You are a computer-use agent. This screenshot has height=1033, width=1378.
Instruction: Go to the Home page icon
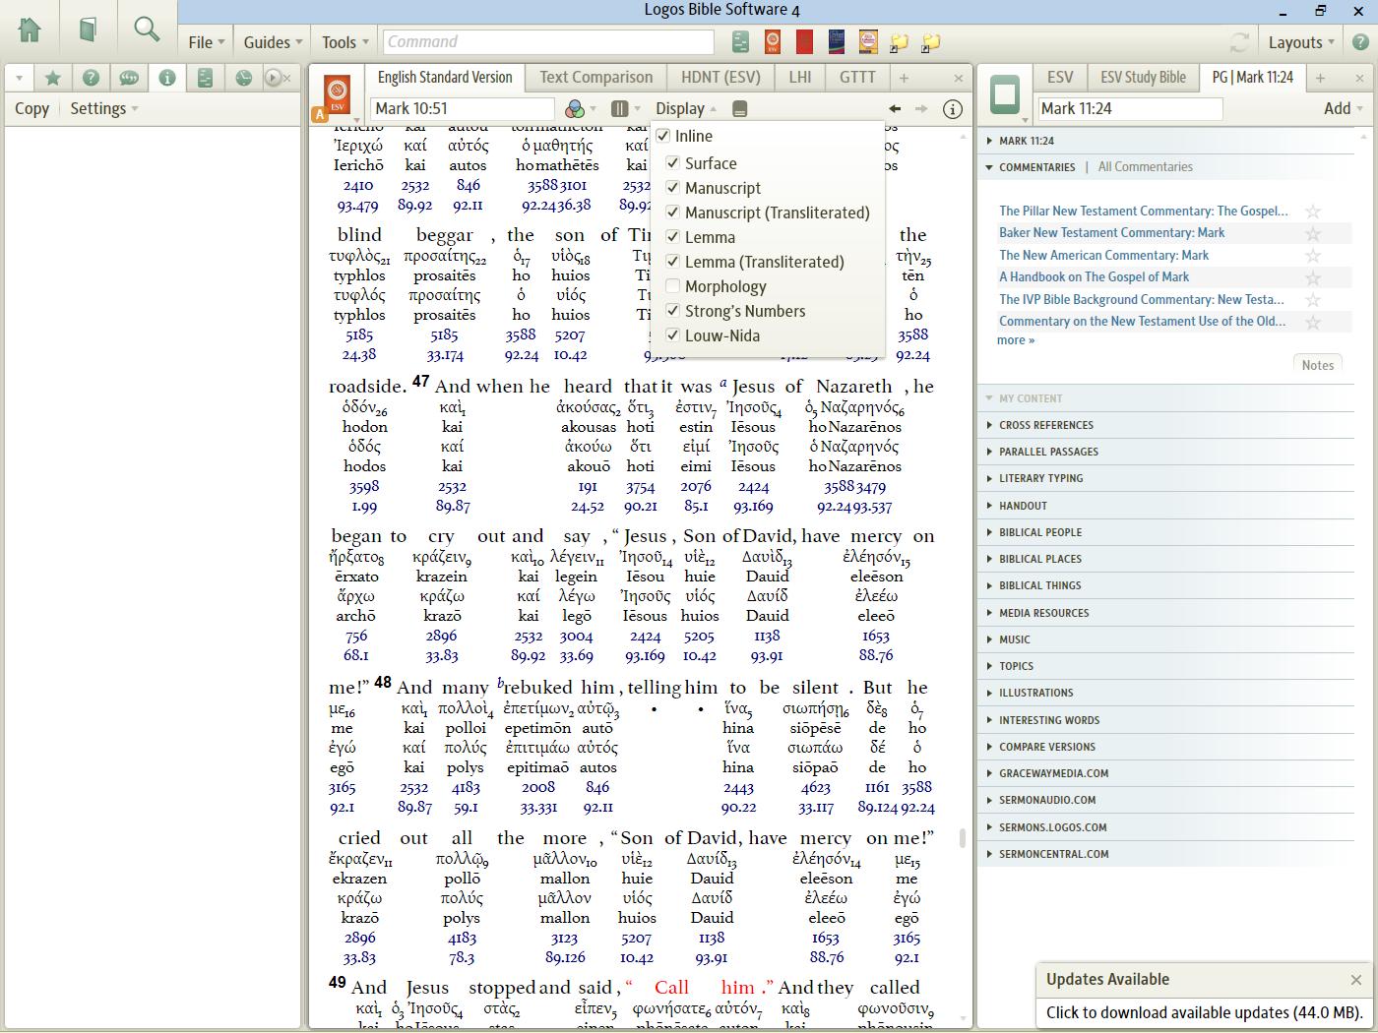(x=30, y=30)
